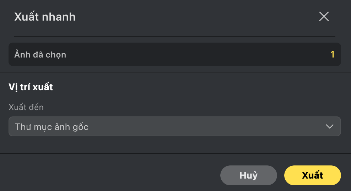The image size is (351, 191).
Task: Click the X icon at dialog corner
Action: point(324,16)
